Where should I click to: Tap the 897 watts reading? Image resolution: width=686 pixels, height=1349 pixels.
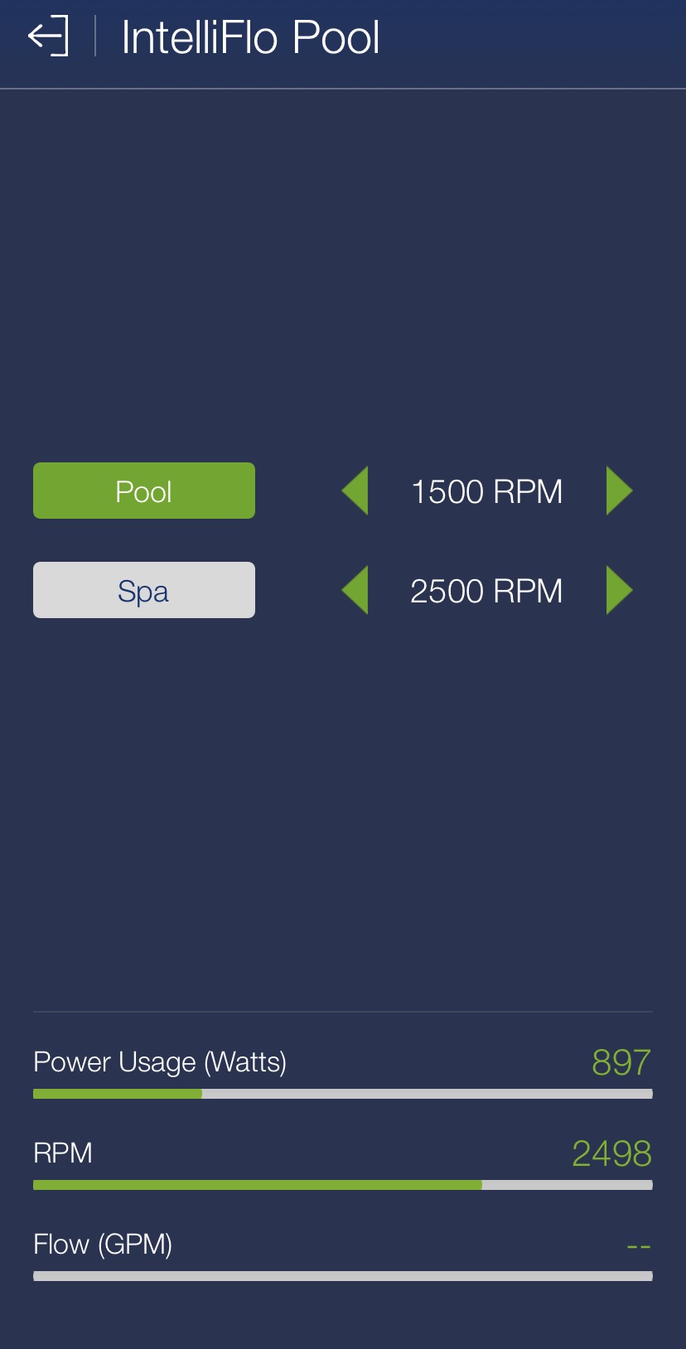(x=621, y=1062)
